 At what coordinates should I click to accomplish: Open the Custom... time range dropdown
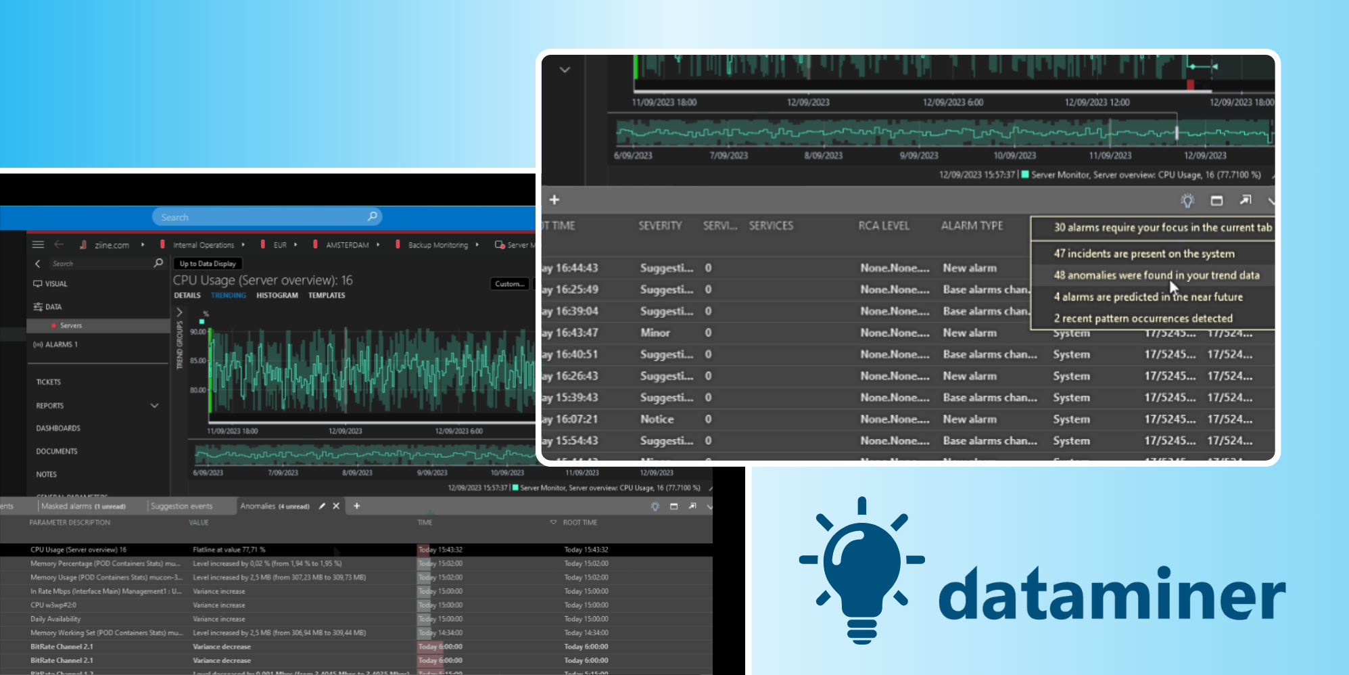point(510,284)
